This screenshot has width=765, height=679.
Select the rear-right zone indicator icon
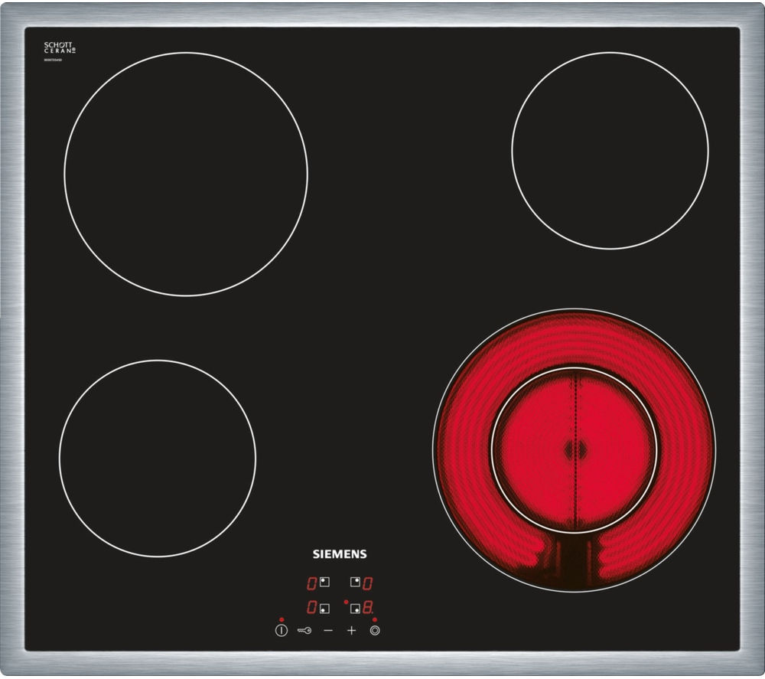click(354, 581)
